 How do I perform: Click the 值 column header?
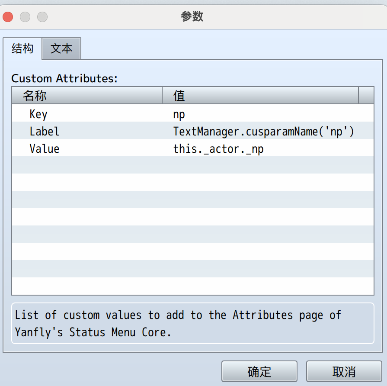[260, 96]
